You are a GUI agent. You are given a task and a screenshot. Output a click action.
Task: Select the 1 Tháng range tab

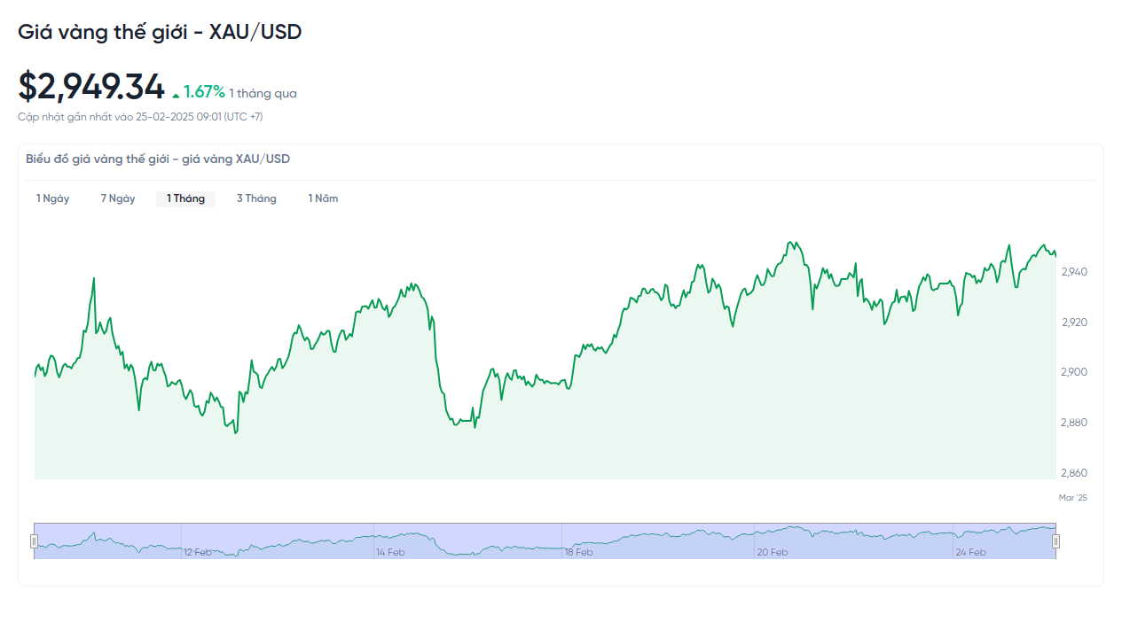pyautogui.click(x=185, y=198)
